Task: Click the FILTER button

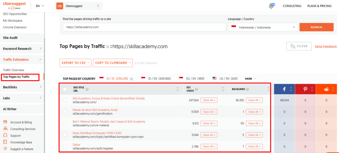Action: tap(299, 46)
